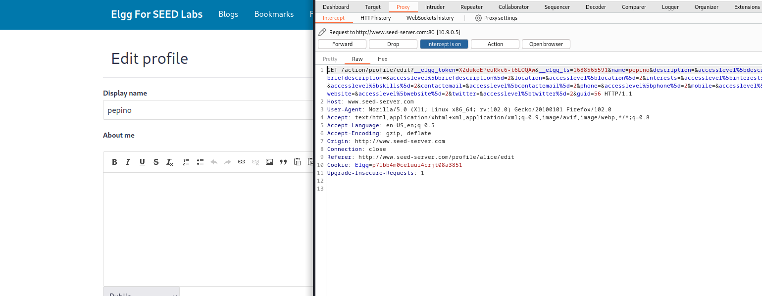Click the Origin header line
This screenshot has width=762, height=296.
point(386,141)
